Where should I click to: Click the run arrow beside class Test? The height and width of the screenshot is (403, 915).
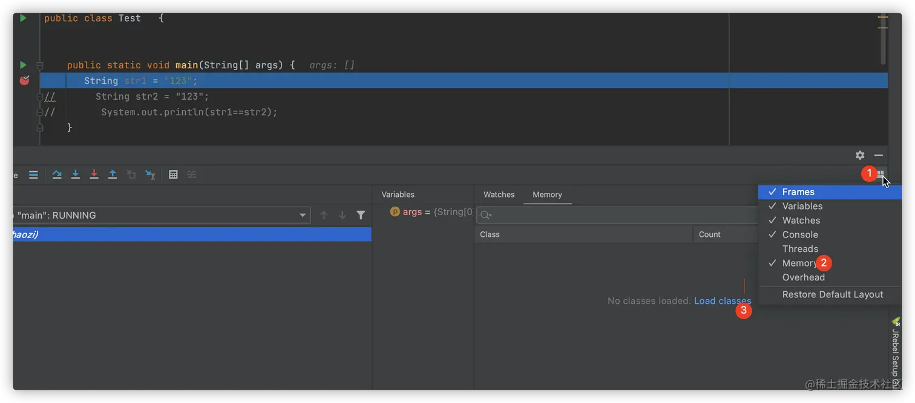(x=23, y=18)
